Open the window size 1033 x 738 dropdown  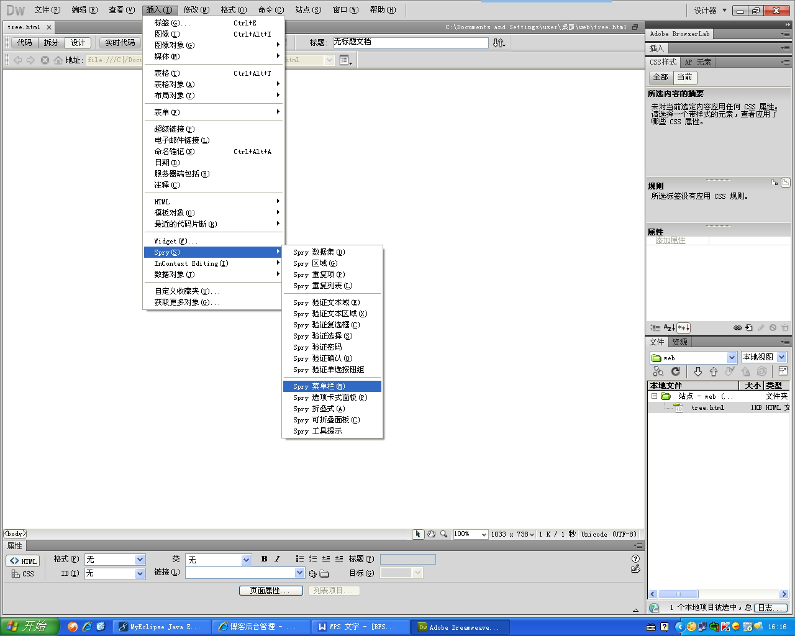tap(512, 534)
